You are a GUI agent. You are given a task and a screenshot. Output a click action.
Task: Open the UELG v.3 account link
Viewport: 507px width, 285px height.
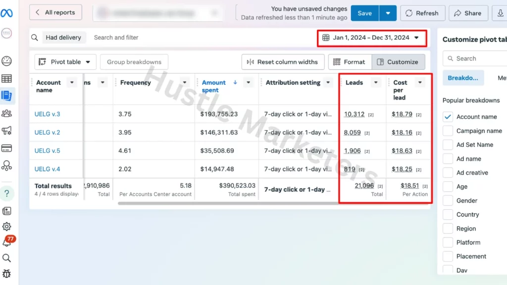48,114
